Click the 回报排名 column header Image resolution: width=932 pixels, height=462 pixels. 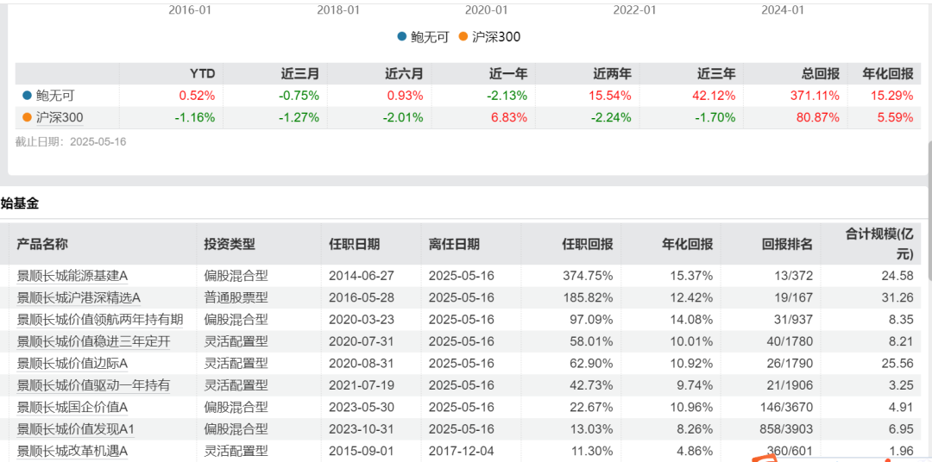pos(788,244)
